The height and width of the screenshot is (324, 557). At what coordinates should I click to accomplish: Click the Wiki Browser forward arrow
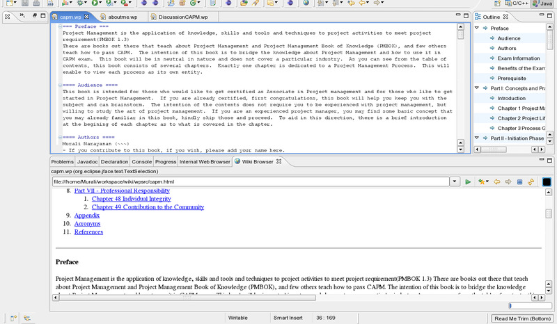pos(508,181)
